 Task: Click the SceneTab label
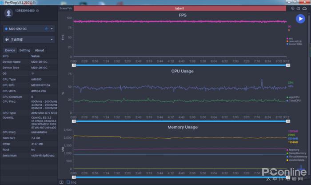(x=66, y=8)
